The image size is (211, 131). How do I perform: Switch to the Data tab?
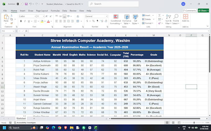[x=65, y=11]
